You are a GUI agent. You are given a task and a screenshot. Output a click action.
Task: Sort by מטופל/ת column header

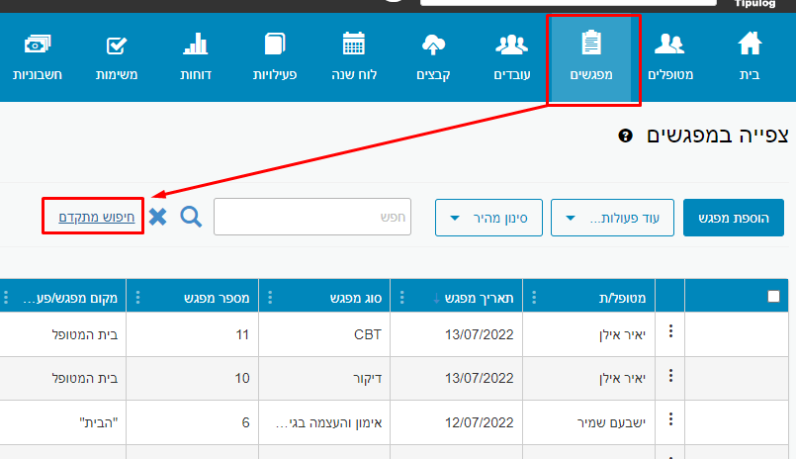622,298
